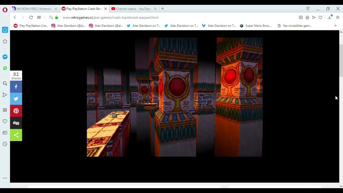Screen dimensions: 343x193
Task: Close the WII ROMs FREE tab
Action: [x=56, y=9]
